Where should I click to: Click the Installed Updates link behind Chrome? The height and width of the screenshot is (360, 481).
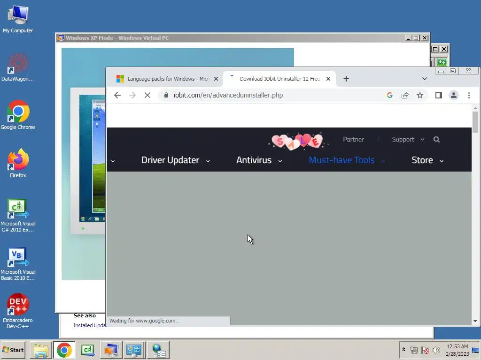(x=89, y=325)
